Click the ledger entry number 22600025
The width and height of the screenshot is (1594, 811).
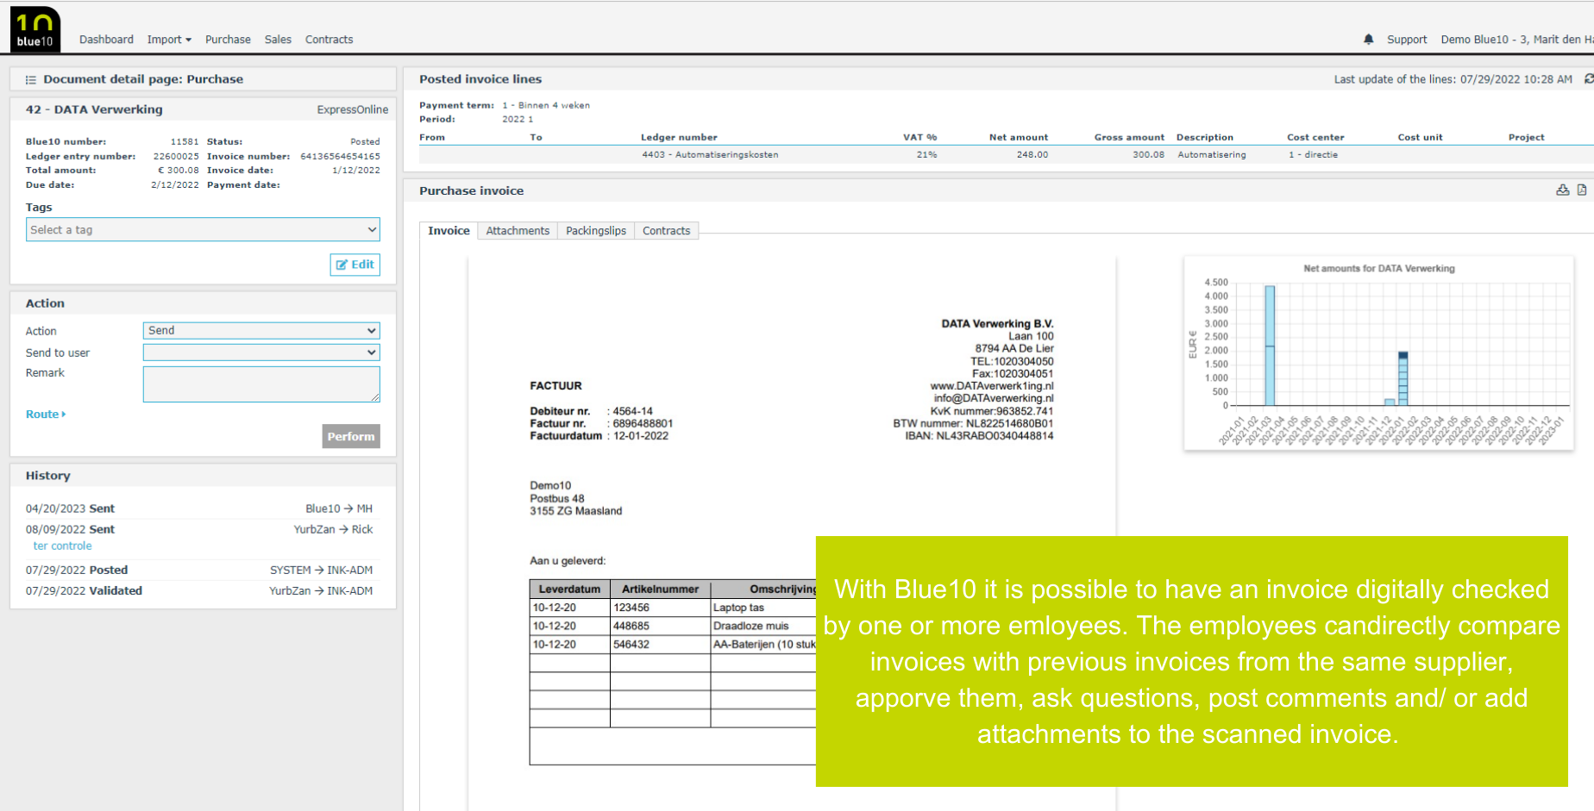176,157
